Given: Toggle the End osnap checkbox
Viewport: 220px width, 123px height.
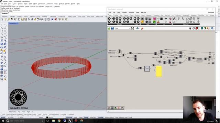Looking at the screenshot, I should tap(2, 115).
